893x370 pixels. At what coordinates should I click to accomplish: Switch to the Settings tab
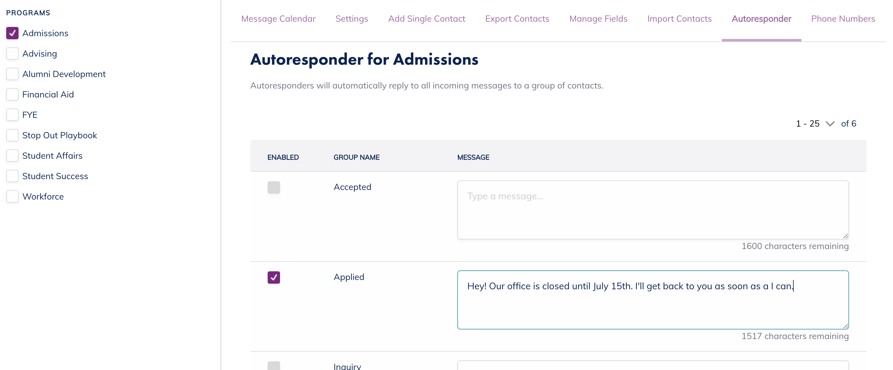point(352,19)
